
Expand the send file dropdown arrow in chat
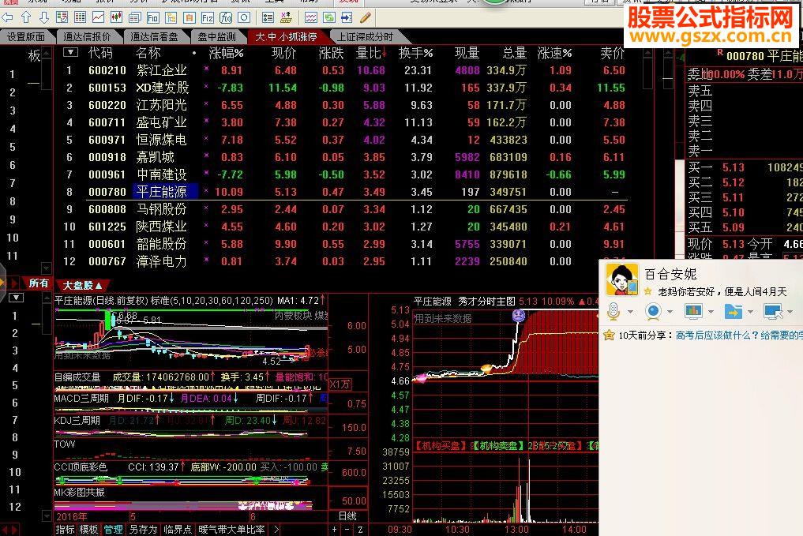tap(750, 312)
